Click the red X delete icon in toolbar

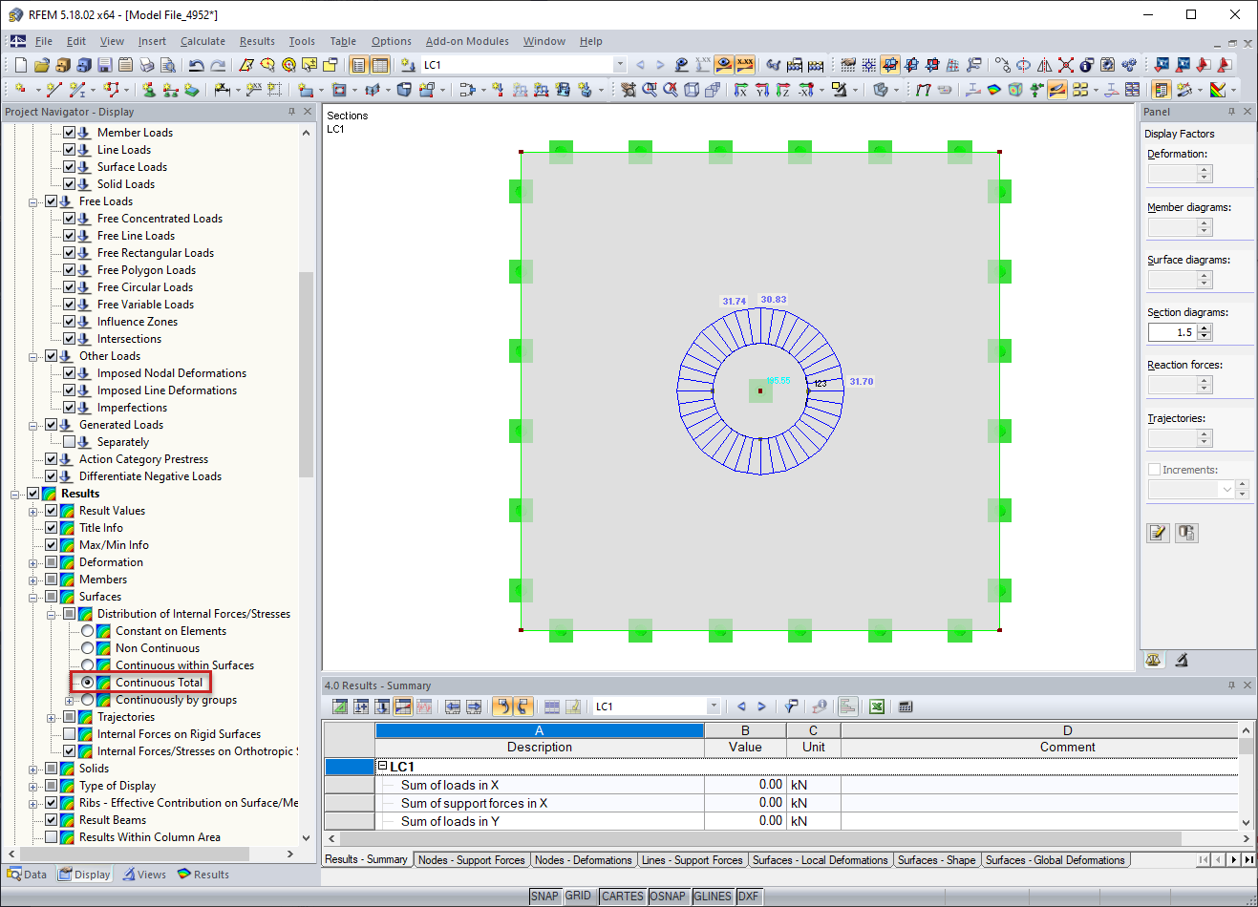tap(1066, 65)
